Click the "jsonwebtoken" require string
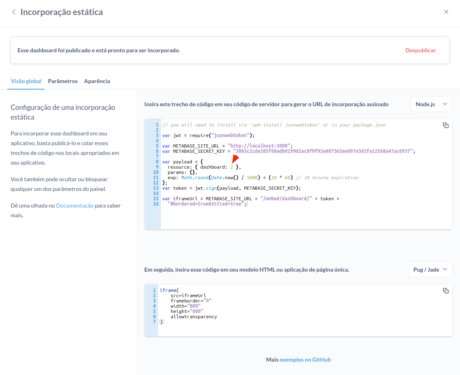This screenshot has width=460, height=375. [x=230, y=135]
